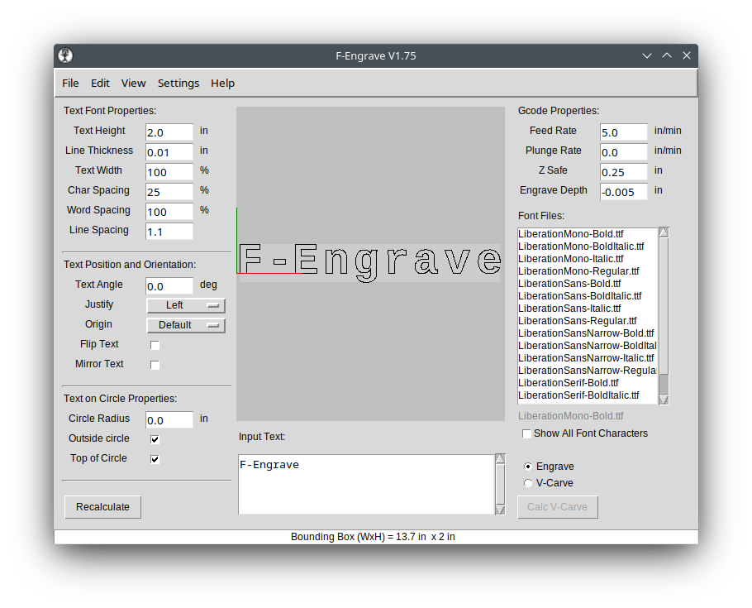Click the F-Engrave app icon in title bar
The width and height of the screenshot is (752, 608).
(66, 55)
